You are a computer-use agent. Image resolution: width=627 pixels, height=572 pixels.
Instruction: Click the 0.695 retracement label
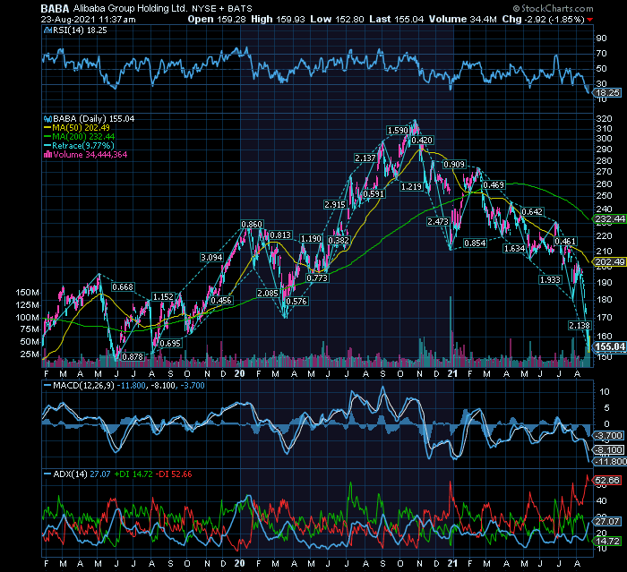click(170, 344)
